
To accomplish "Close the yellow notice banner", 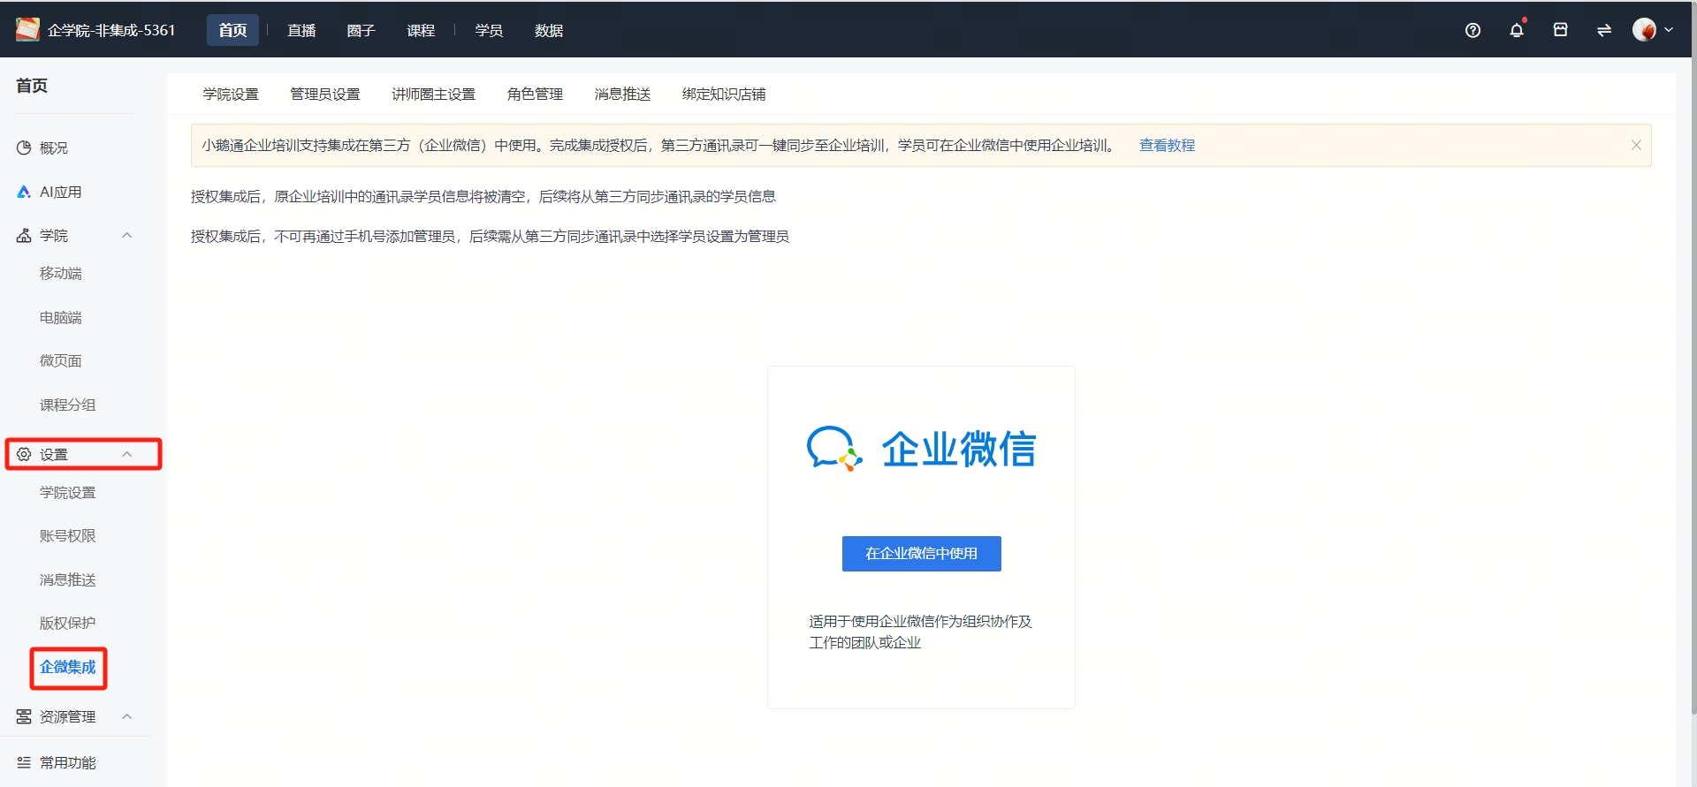I will pyautogui.click(x=1636, y=145).
